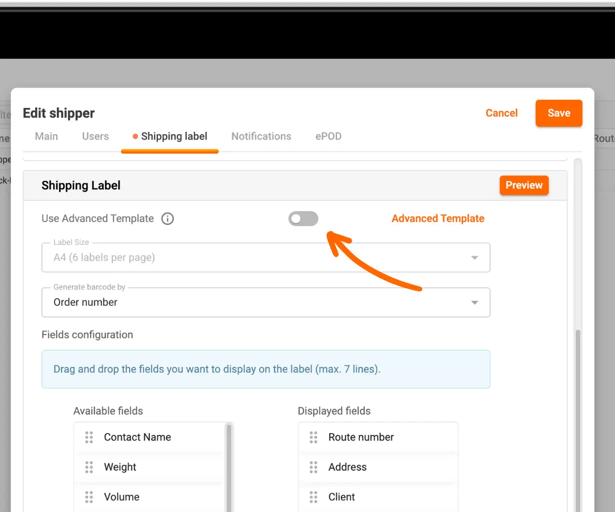Go to the Notifications tab
This screenshot has height=512, width=615.
261,136
